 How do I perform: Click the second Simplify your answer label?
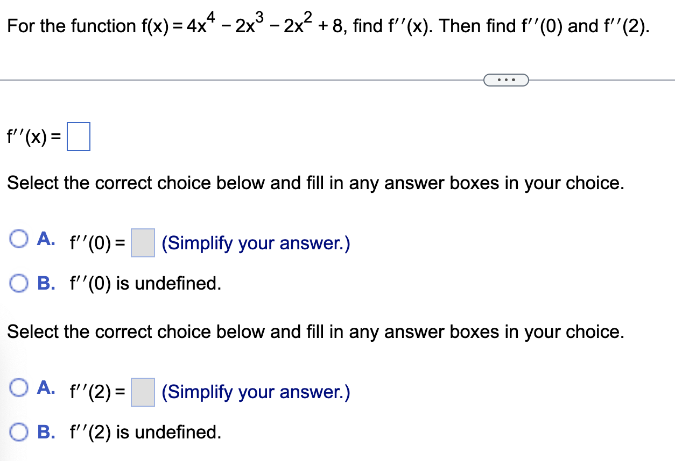[x=255, y=392]
